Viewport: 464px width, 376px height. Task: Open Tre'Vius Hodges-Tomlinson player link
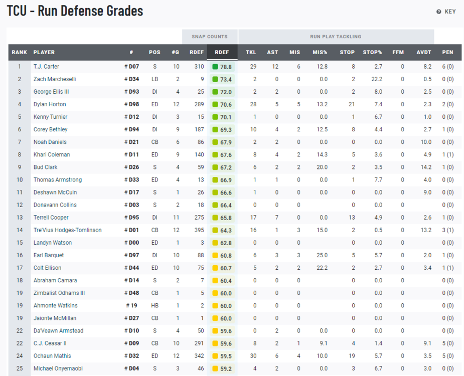tap(67, 230)
